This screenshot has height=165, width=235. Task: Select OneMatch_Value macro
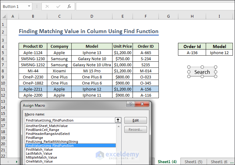[39, 161]
